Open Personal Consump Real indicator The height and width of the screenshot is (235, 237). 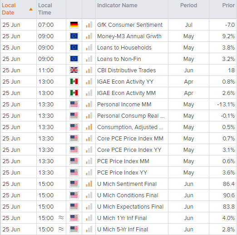pos(131,116)
